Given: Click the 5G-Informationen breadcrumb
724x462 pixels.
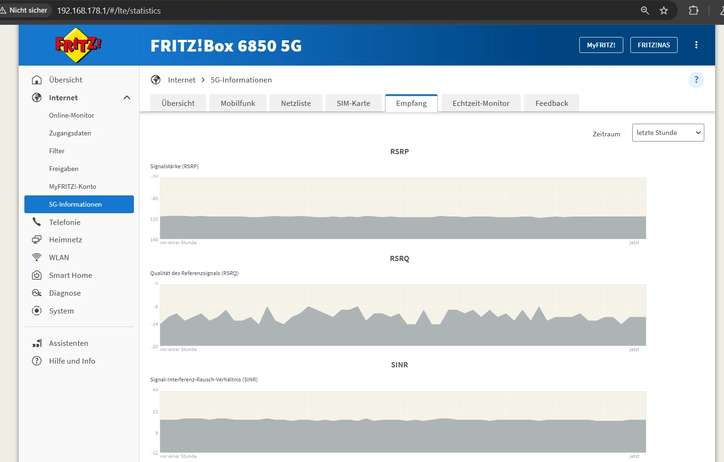Looking at the screenshot, I should pyautogui.click(x=241, y=80).
